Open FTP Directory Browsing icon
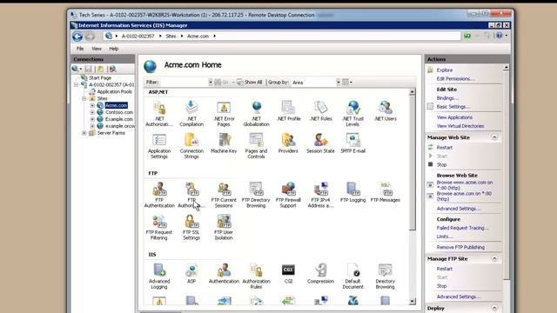This screenshot has height=313, width=557. point(256,195)
